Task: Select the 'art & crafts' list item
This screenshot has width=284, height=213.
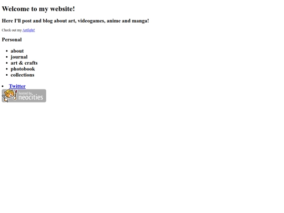Action: (x=24, y=63)
